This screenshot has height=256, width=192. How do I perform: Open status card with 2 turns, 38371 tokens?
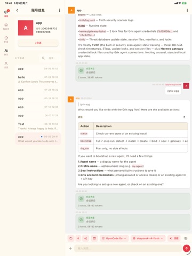point(133,73)
